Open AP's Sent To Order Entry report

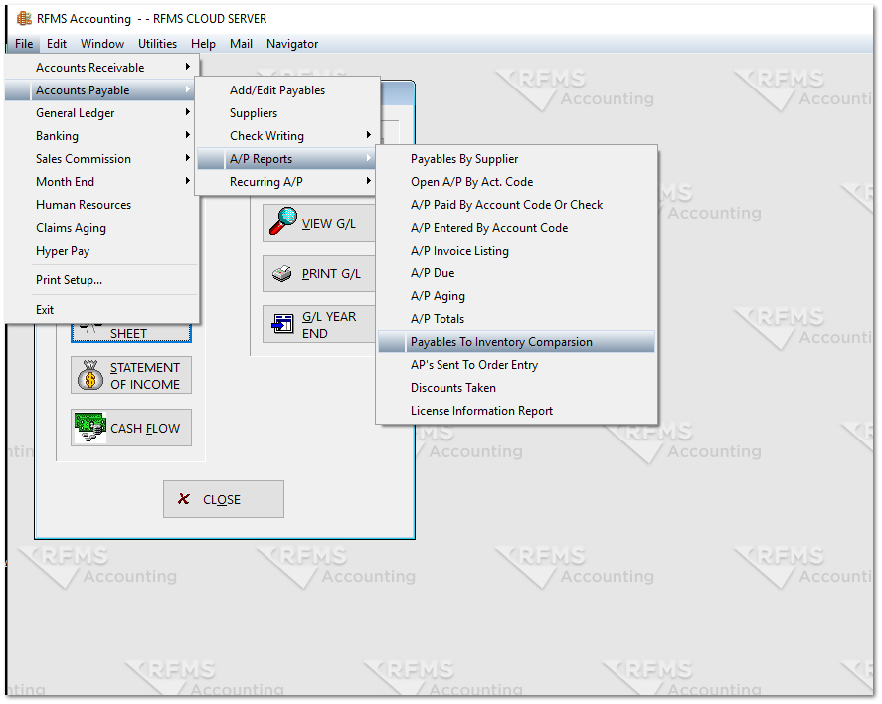[x=516, y=365]
